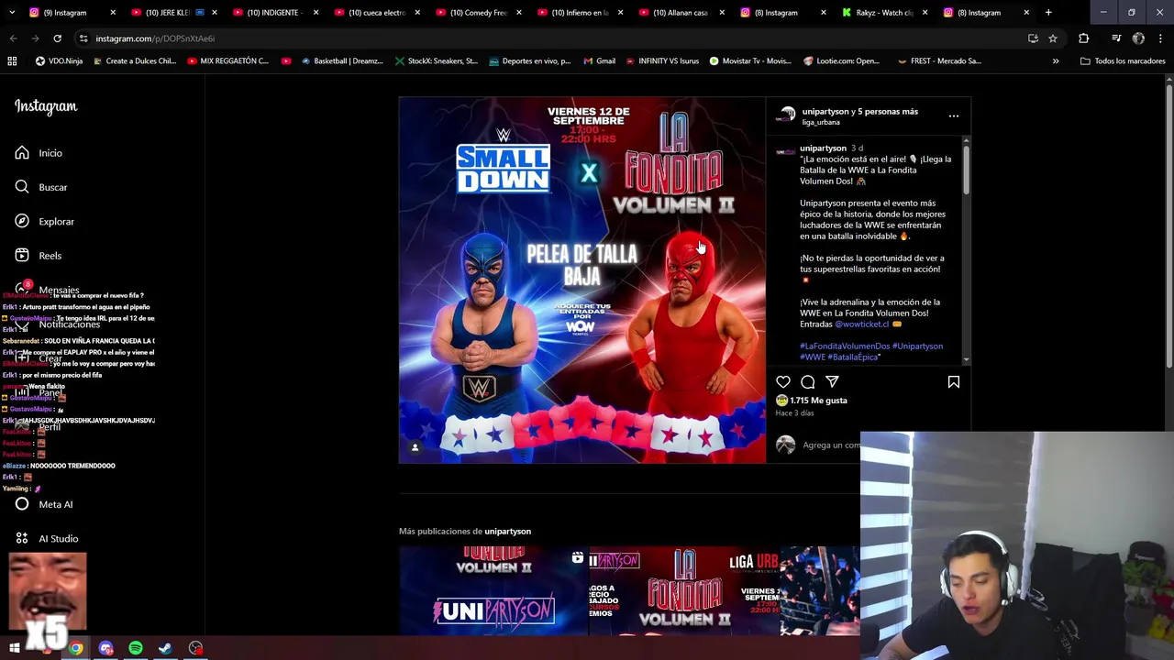Go back in browser history
The image size is (1174, 660).
click(x=13, y=38)
